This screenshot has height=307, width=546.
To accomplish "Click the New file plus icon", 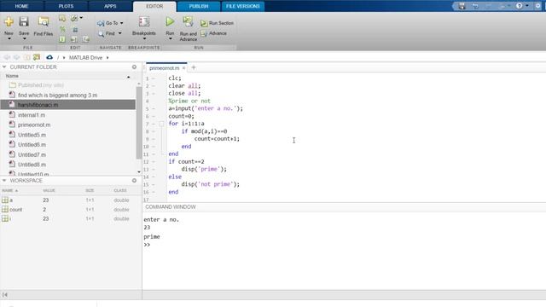I will (9, 21).
